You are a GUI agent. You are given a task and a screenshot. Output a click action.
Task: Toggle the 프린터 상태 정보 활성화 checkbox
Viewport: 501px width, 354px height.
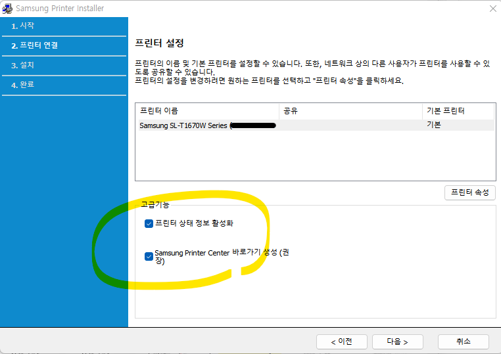[149, 223]
